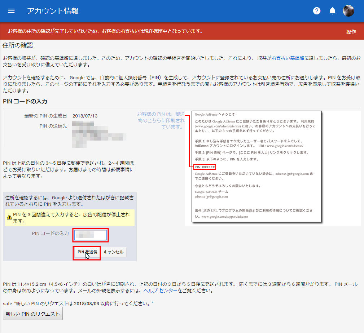Click the sample PIN postcard image
Image resolution: width=364 pixels, height=333 pixels.
point(256,166)
